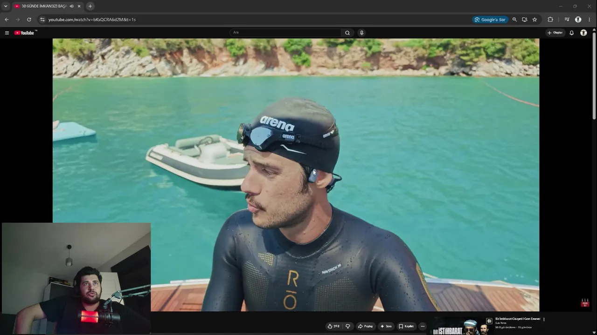Reload the page with the refresh icon
Screen dimensions: 597x335
[29, 20]
